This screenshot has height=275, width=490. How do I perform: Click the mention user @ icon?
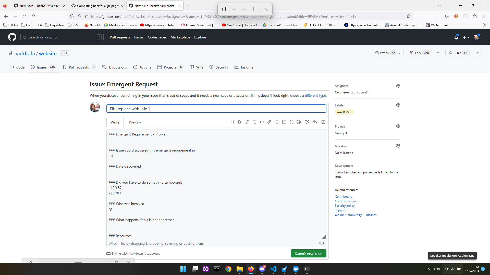(x=299, y=122)
